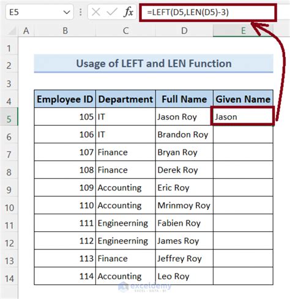The image size is (290, 299).
Task: Select Employee ID cell 109
Action: (x=65, y=187)
